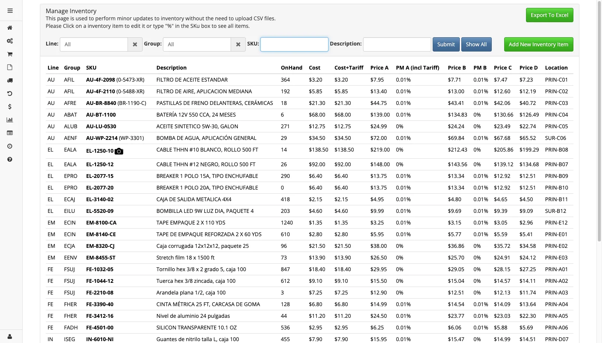The height and width of the screenshot is (343, 602).
Task: Open the Group dropdown set to All
Action: (x=197, y=44)
